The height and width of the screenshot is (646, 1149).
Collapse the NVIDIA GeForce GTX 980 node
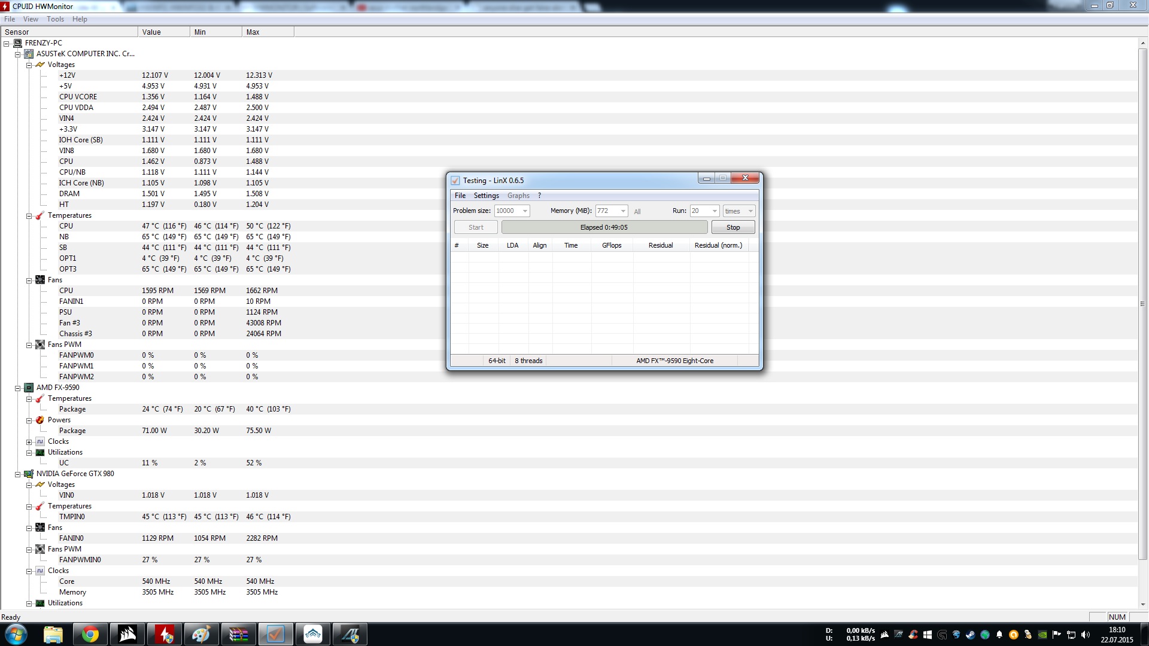18,474
